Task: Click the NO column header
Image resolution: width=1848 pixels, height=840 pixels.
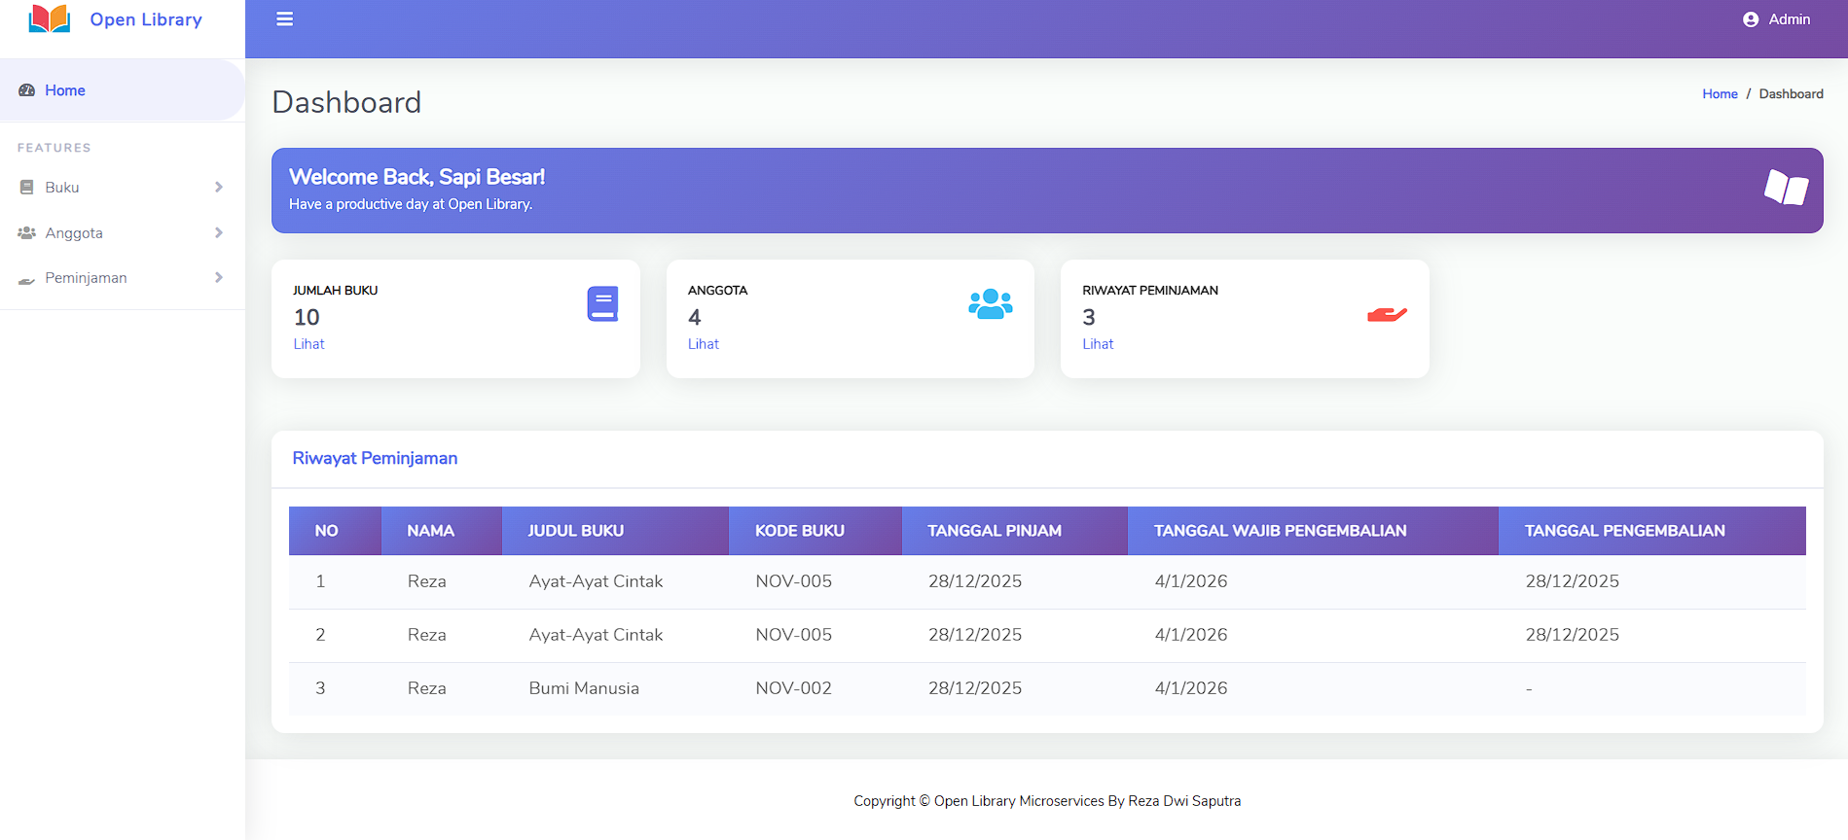Action: tap(335, 531)
